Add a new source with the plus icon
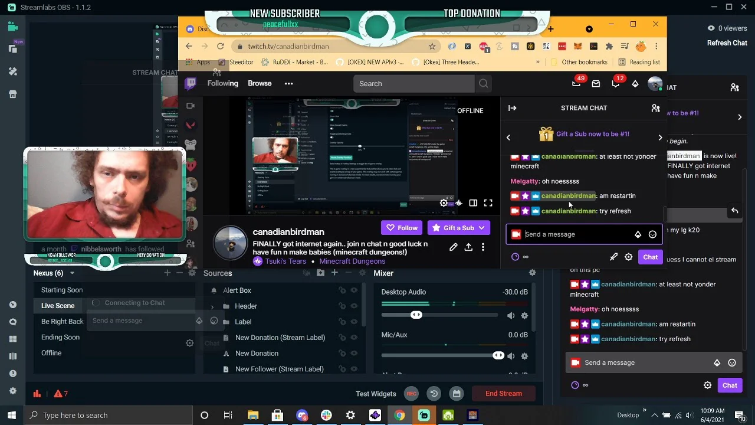This screenshot has width=755, height=425. click(x=334, y=273)
